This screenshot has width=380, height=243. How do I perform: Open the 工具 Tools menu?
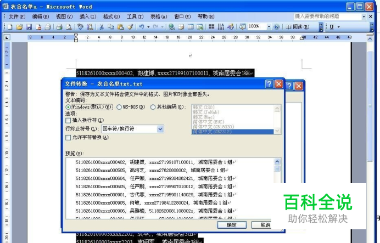pos(135,16)
